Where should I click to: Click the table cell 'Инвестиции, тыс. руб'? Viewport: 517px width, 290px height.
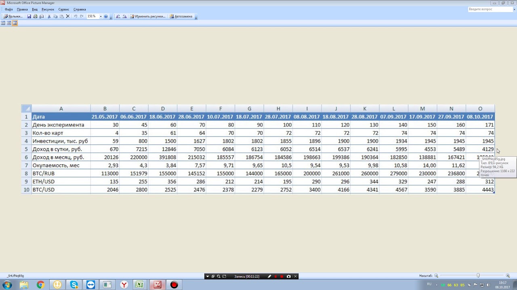60,141
